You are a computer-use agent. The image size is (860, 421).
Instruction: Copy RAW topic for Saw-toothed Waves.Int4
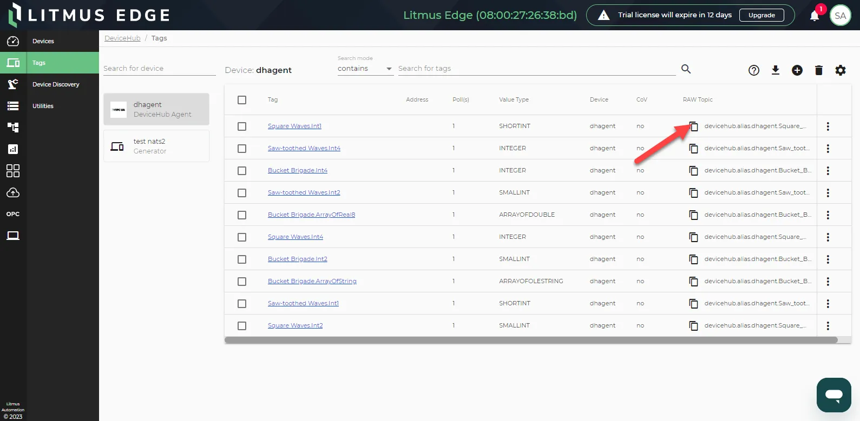point(693,149)
